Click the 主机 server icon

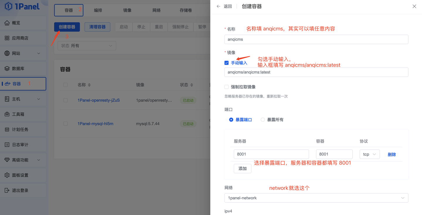pyautogui.click(x=7, y=99)
